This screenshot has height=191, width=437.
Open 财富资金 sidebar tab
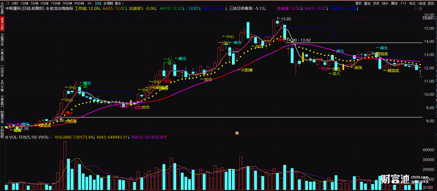click(2, 117)
